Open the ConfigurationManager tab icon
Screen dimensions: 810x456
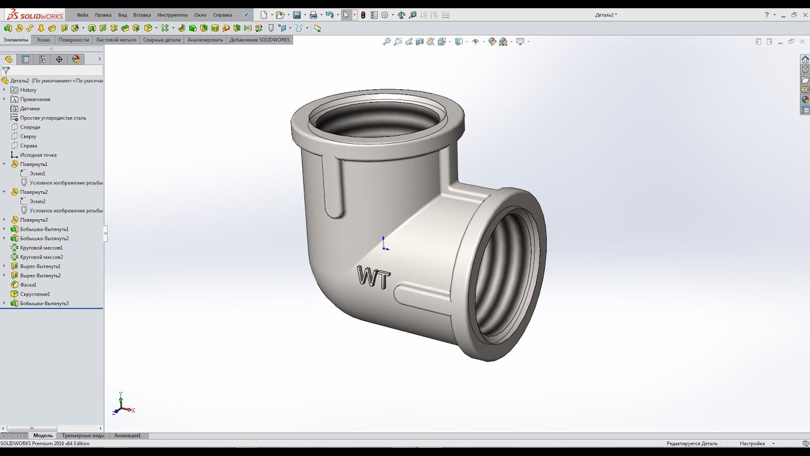pos(42,59)
